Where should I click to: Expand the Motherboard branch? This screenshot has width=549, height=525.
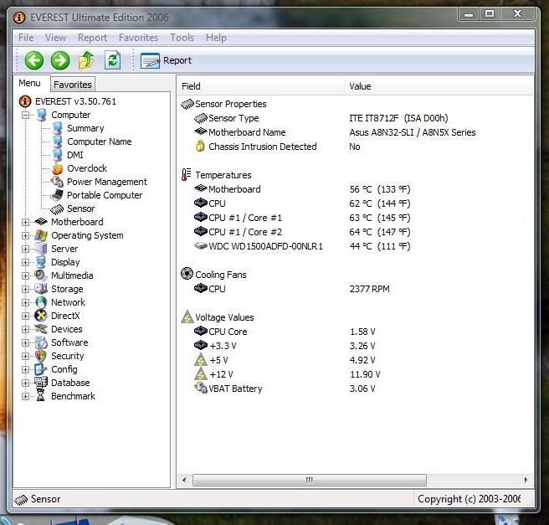pyautogui.click(x=25, y=222)
